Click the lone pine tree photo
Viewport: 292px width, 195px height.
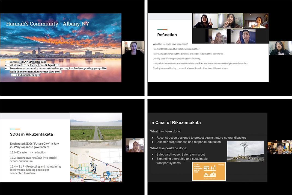tap(246, 151)
